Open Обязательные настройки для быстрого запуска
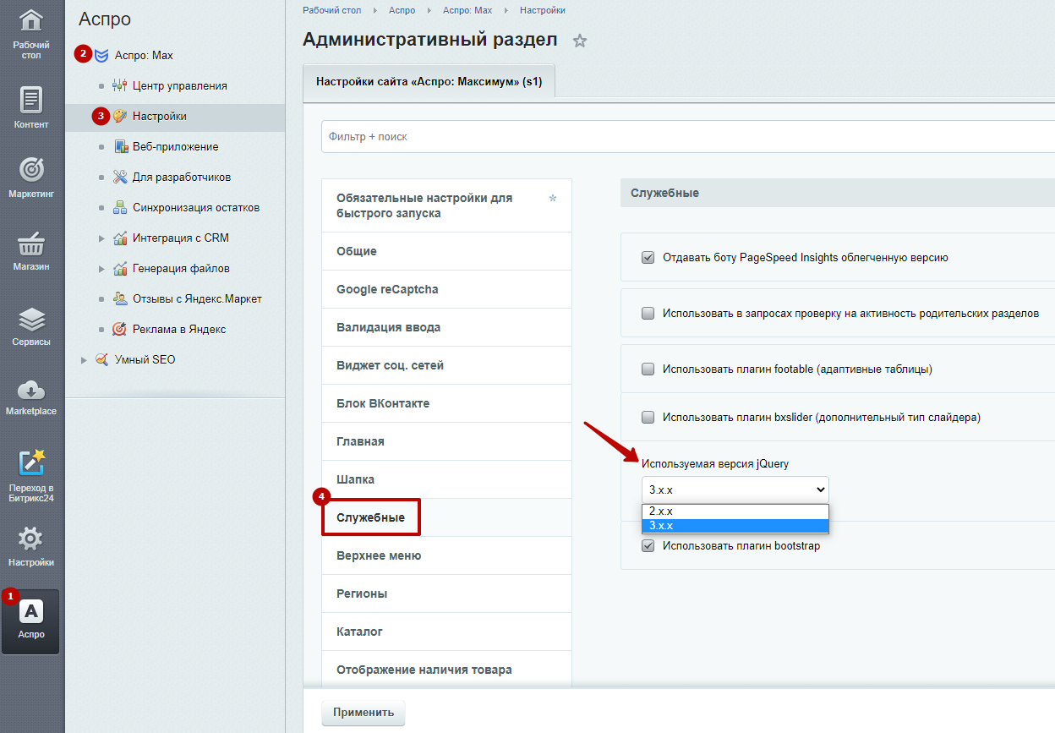The image size is (1055, 733). click(446, 205)
